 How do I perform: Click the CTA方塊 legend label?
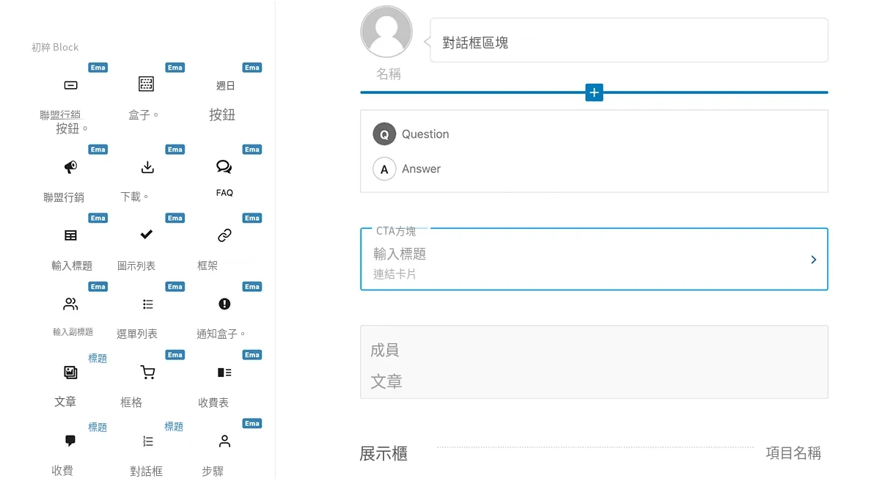[x=396, y=231]
